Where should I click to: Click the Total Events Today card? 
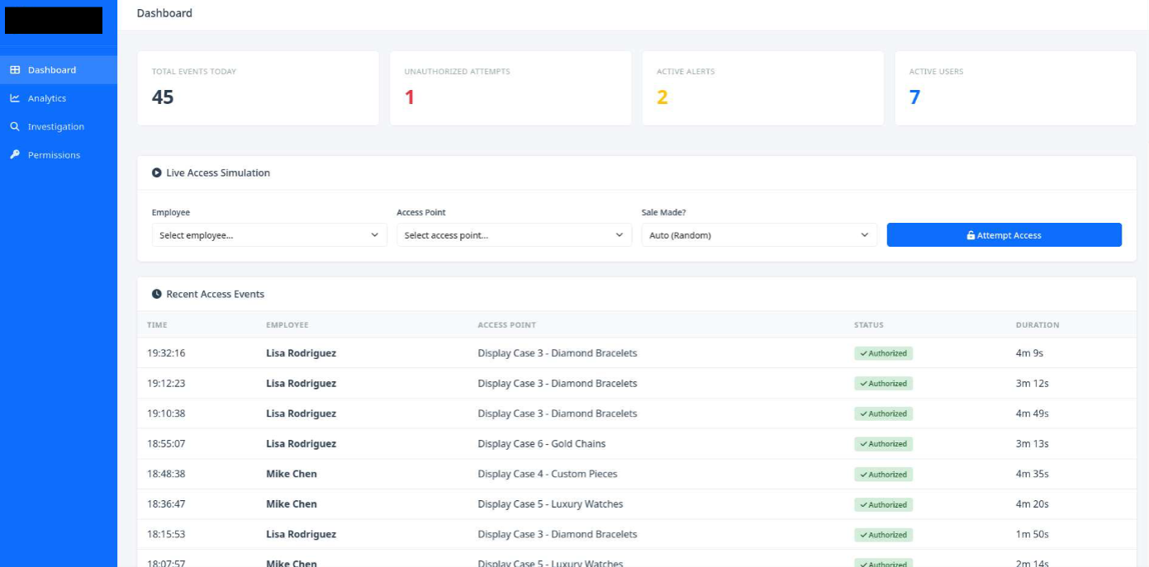pos(258,88)
